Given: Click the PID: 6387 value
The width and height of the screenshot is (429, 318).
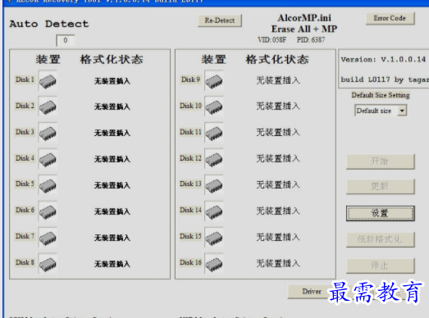Looking at the screenshot, I should (x=311, y=40).
